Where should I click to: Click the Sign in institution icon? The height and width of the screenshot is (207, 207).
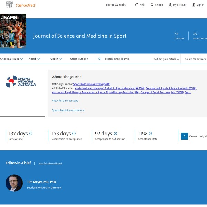[194, 5]
